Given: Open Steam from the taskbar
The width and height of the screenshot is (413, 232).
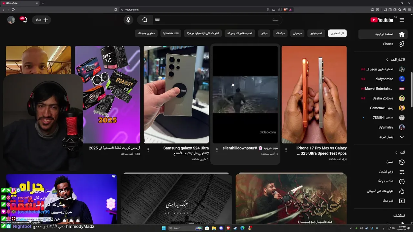Looking at the screenshot, I should [235, 228].
